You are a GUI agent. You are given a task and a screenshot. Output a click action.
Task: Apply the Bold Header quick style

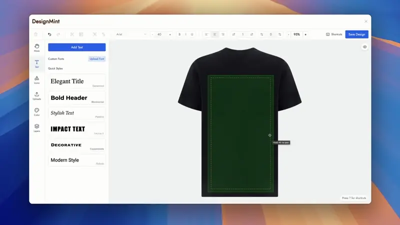click(x=77, y=98)
